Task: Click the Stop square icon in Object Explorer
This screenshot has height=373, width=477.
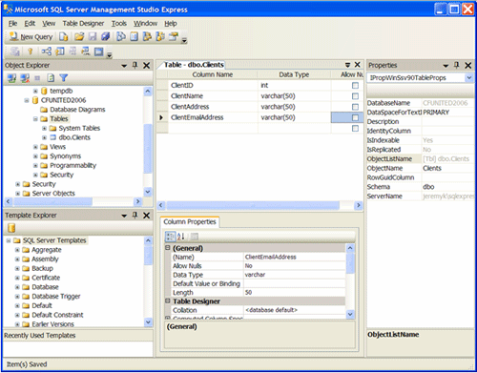Action: pos(37,78)
